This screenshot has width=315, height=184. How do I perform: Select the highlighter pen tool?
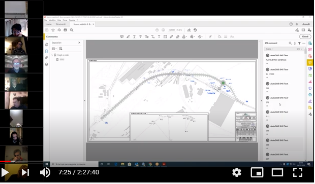(x=128, y=36)
